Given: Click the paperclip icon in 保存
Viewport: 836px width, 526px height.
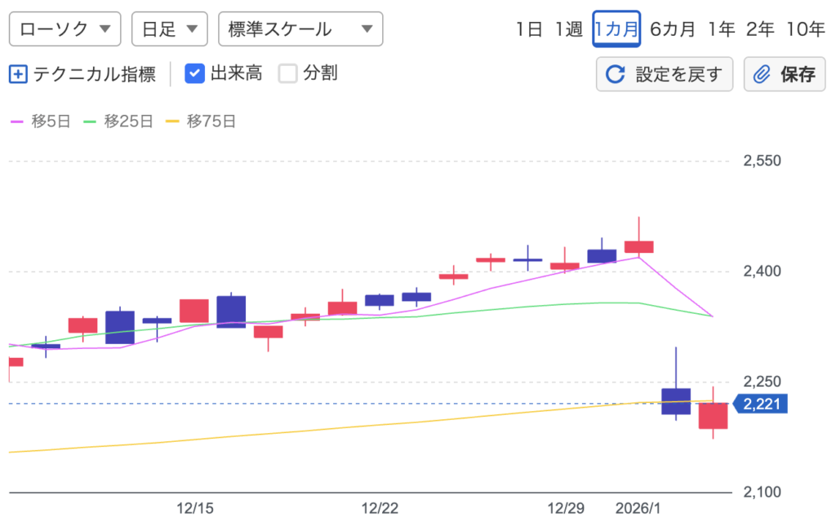Looking at the screenshot, I should (x=761, y=75).
